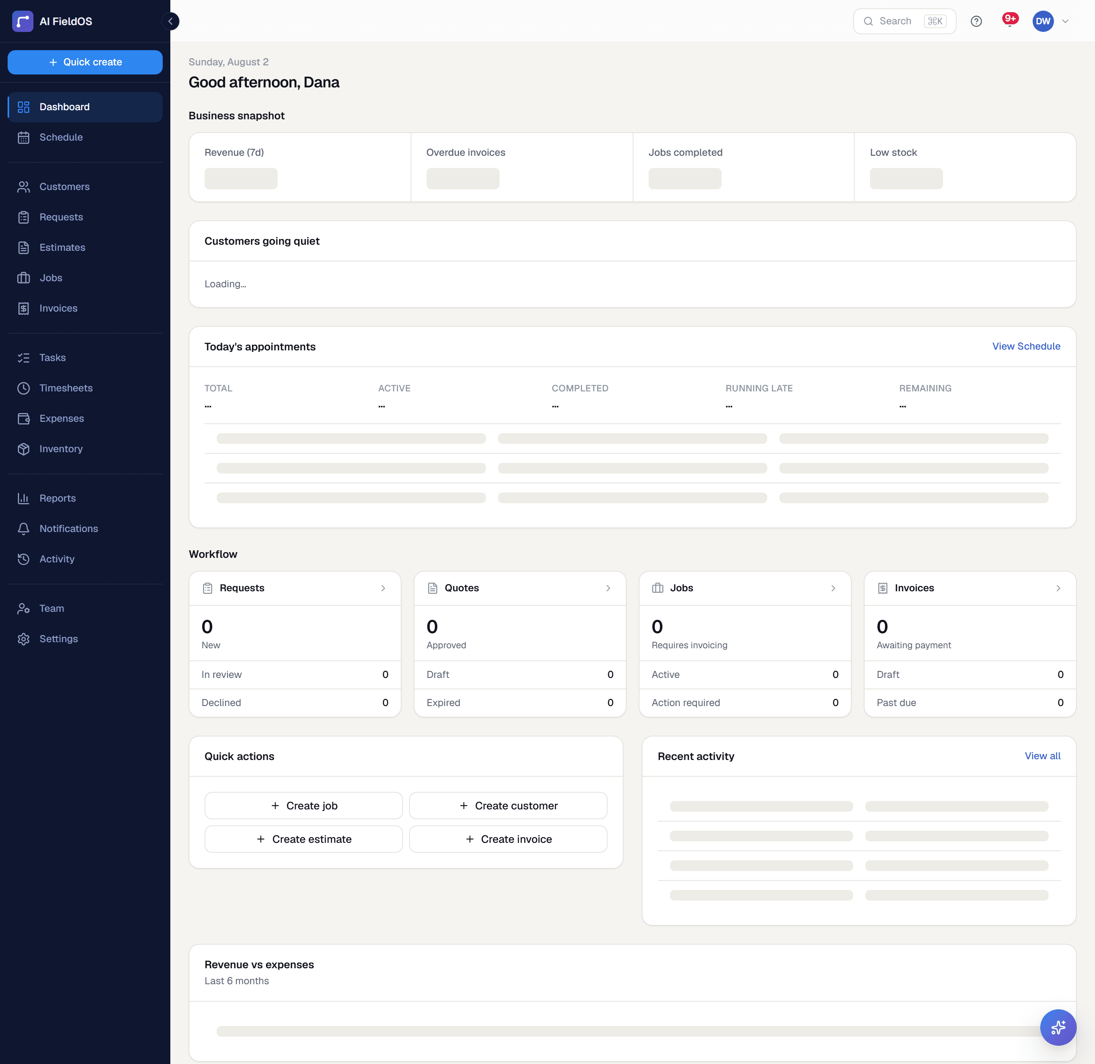Screen dimensions: 1095x1064
Task: Click the Action required row in Jobs
Action: 746,703
